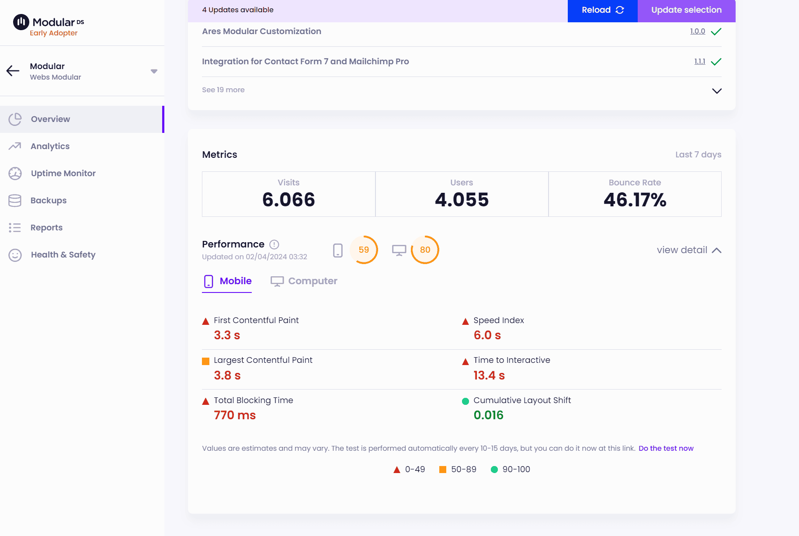Click the Bounce Rate value 46.17%
This screenshot has height=536, width=799.
tap(635, 200)
